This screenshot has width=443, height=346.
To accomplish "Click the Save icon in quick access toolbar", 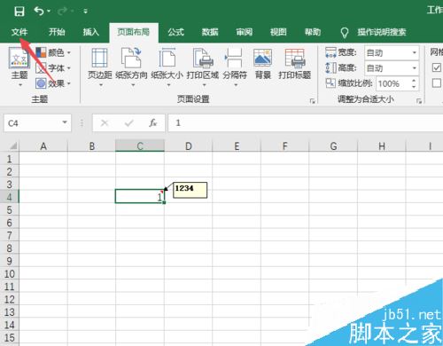I will [19, 12].
